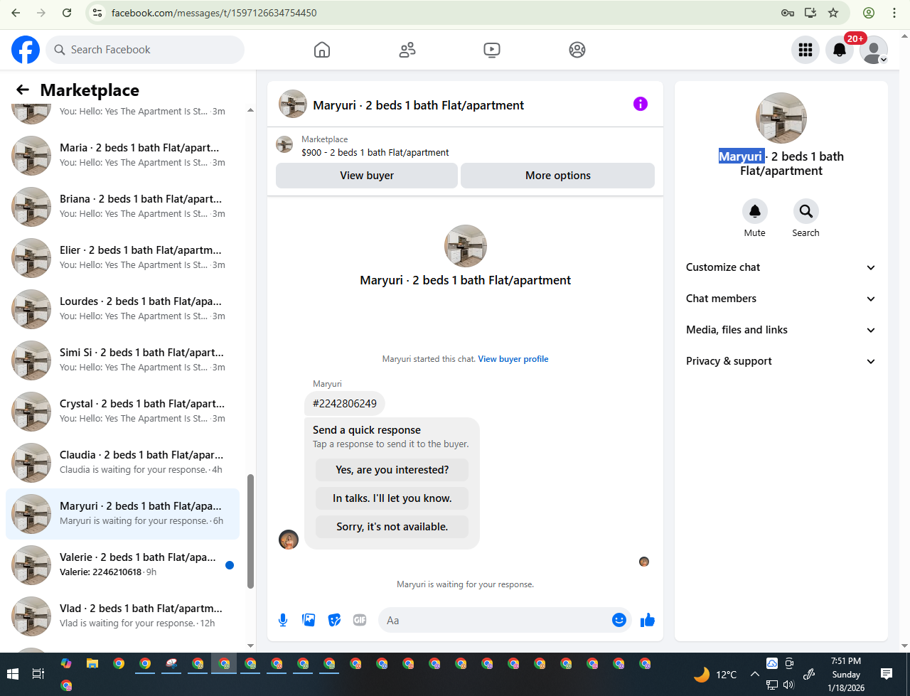Image resolution: width=910 pixels, height=696 pixels.
Task: Click More options button
Action: 558,176
